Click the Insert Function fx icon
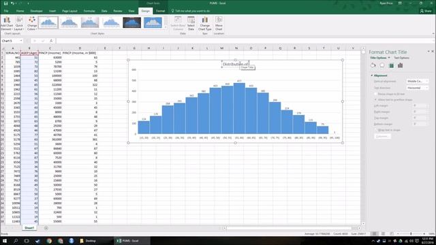 point(51,41)
